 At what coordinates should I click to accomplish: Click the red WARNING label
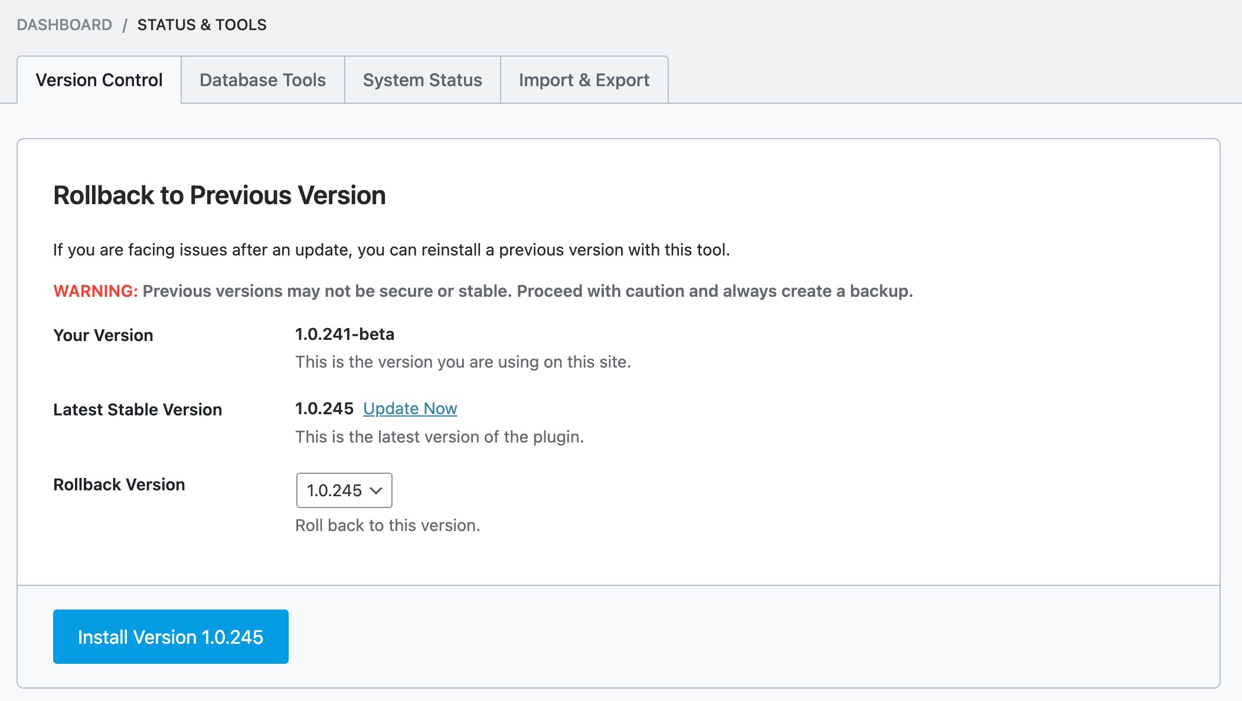pyautogui.click(x=95, y=291)
